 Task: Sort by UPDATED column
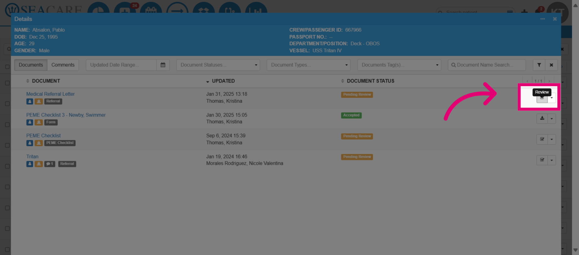tap(220, 81)
